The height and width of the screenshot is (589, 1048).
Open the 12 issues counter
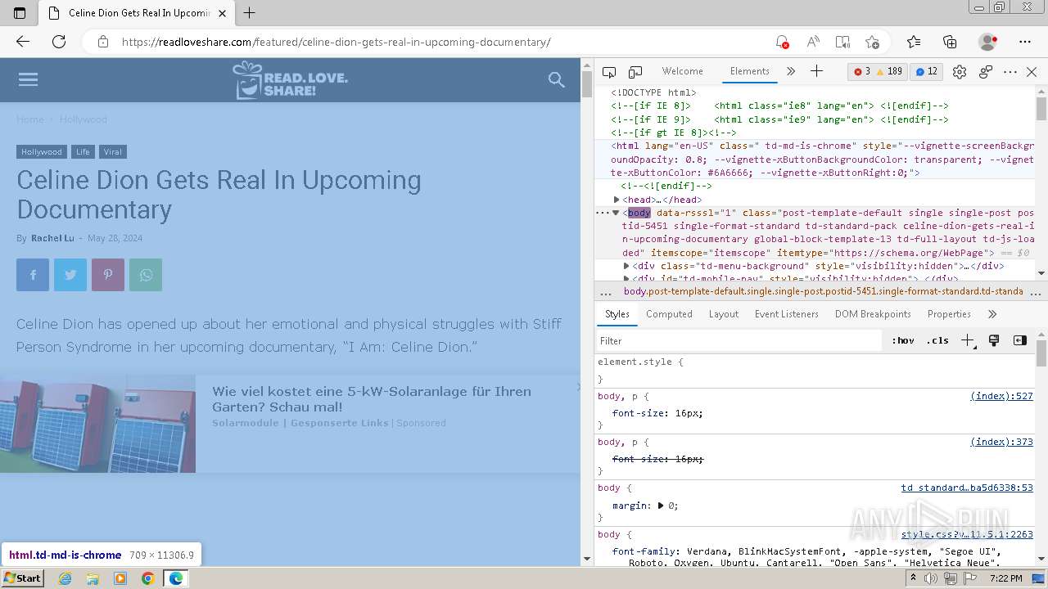pos(926,72)
